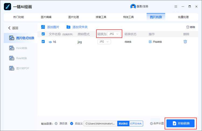Open the header 转换为 JPG dropdown
Screen dimensions: 202x131
(114, 34)
